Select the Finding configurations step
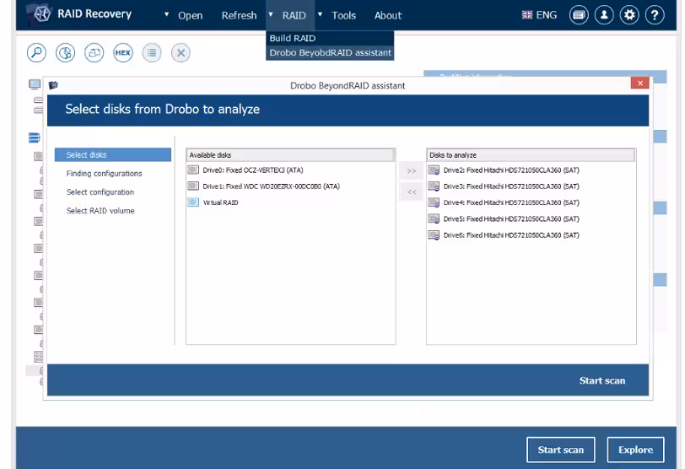Image resolution: width=685 pixels, height=469 pixels. point(104,174)
